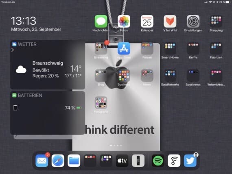Open the Nachrichten messages app

point(101,22)
